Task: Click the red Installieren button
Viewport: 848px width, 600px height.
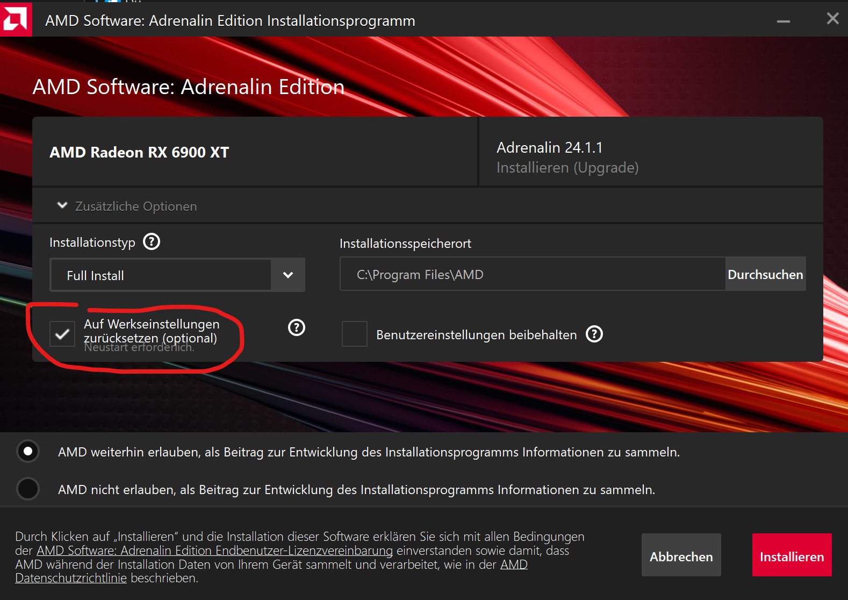Action: [792, 555]
